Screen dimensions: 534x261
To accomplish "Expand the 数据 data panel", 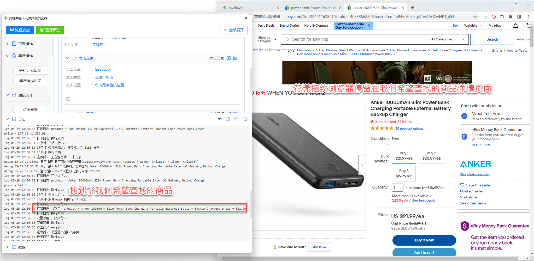I will coord(7,247).
